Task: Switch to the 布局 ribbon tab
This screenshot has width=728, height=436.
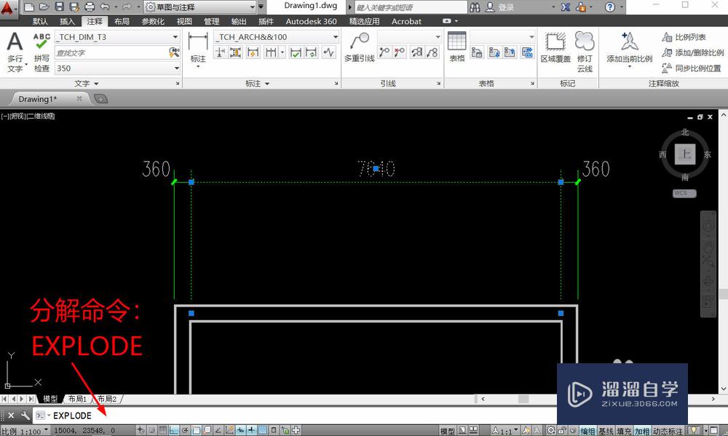Action: pyautogui.click(x=122, y=21)
